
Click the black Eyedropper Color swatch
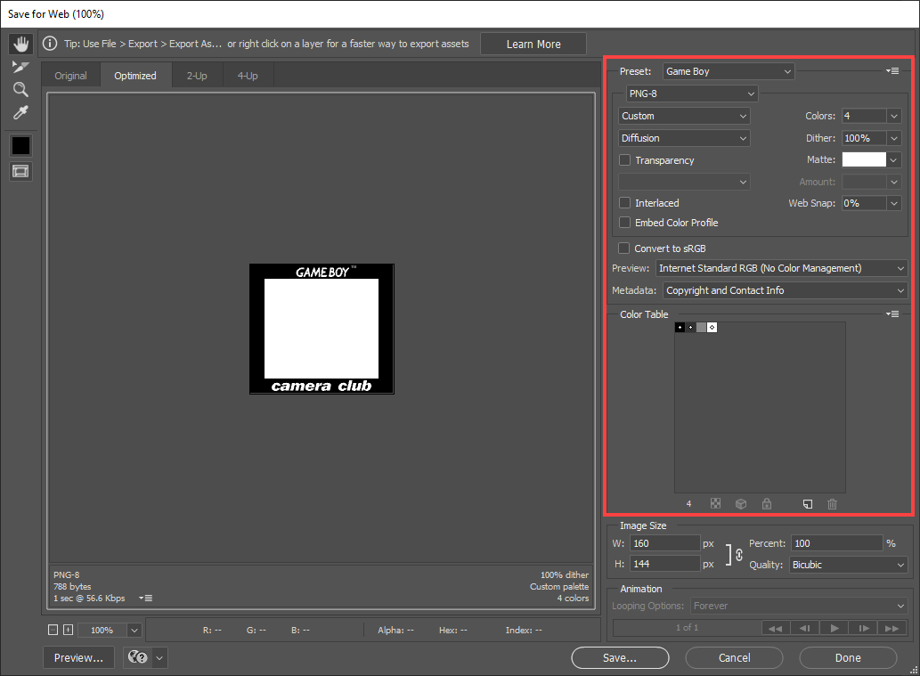click(21, 145)
